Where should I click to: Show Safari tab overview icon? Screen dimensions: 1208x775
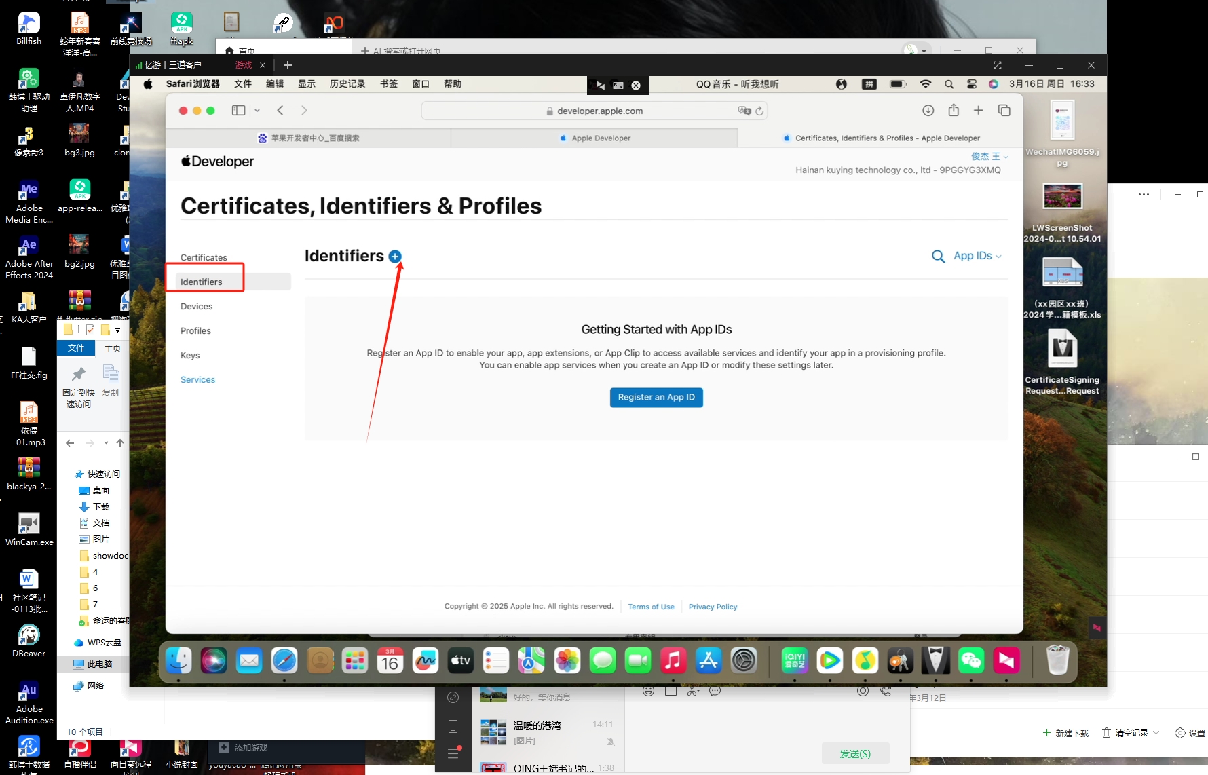tap(1004, 111)
